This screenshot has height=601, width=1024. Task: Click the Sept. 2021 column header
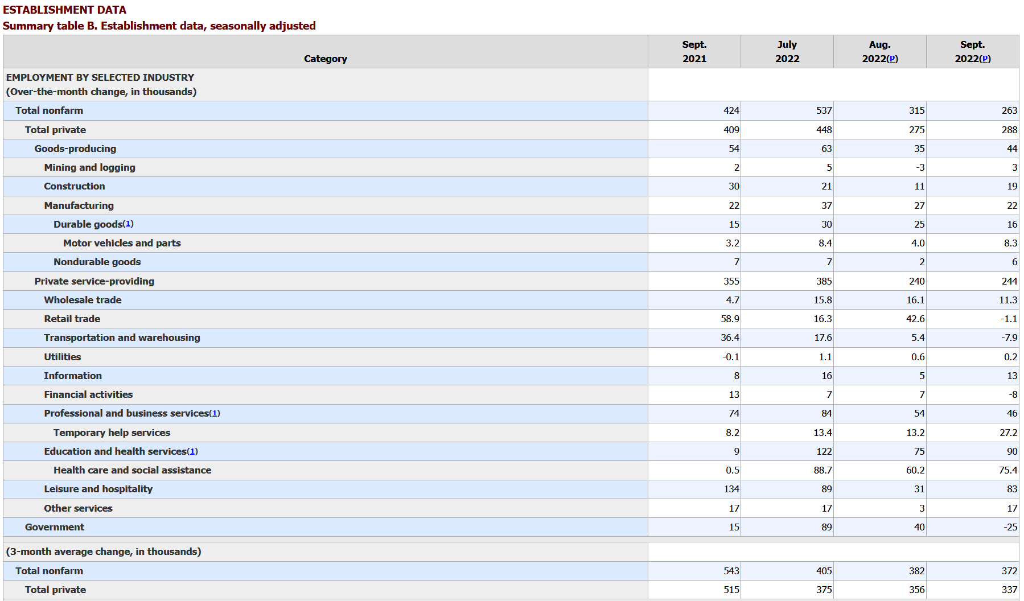(x=694, y=51)
